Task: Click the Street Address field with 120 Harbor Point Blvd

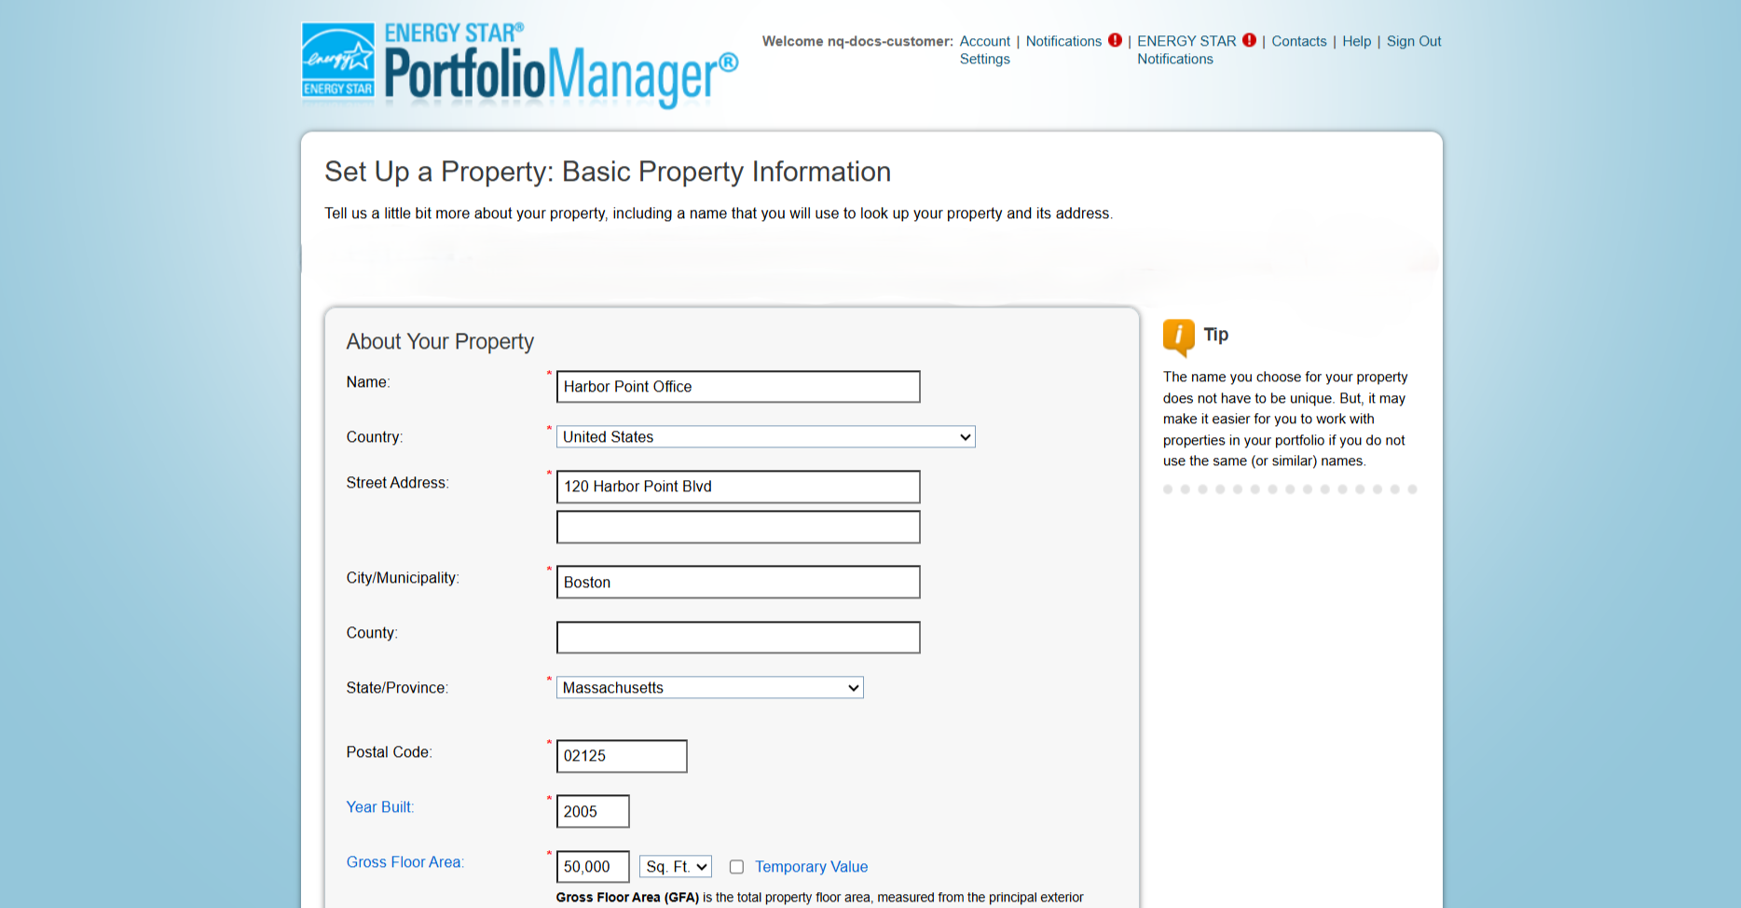Action: click(738, 487)
